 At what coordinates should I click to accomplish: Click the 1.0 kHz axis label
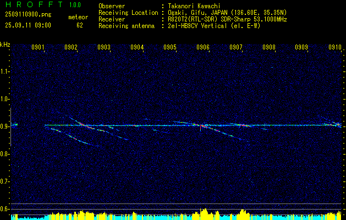click(x=4, y=99)
